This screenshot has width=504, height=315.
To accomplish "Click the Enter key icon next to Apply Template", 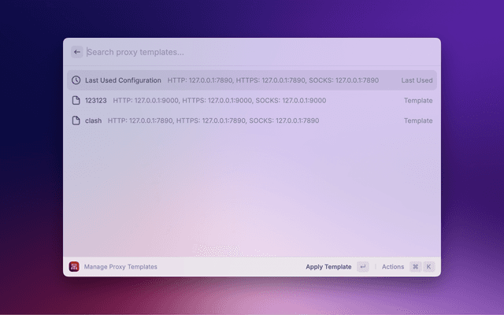I will coord(362,267).
